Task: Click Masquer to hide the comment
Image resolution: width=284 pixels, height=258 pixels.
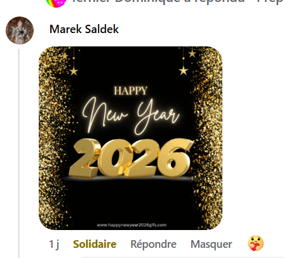Action: coord(212,244)
